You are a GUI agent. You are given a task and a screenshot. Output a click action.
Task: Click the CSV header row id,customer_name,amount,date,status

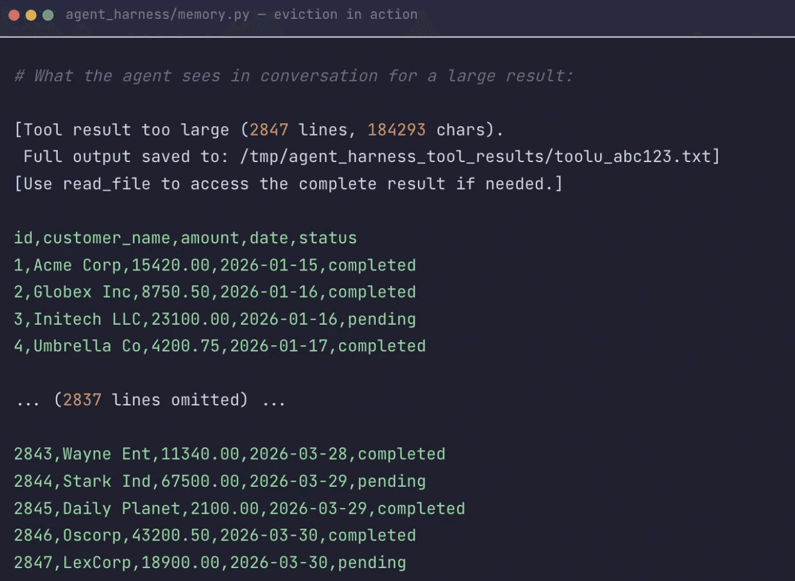point(185,238)
